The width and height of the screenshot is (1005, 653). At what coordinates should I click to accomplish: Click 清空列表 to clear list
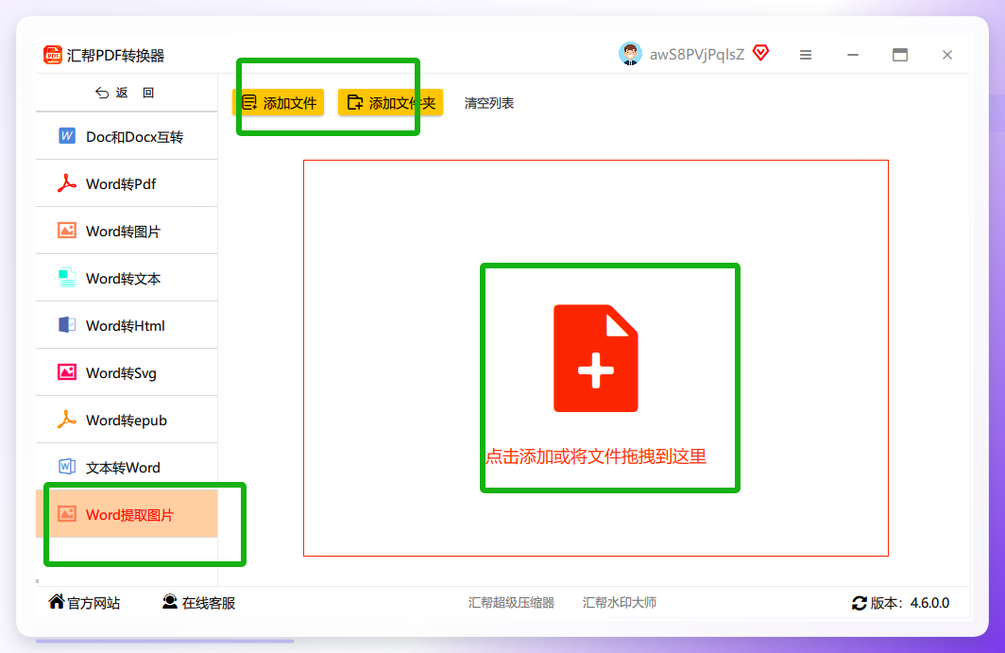(x=489, y=103)
